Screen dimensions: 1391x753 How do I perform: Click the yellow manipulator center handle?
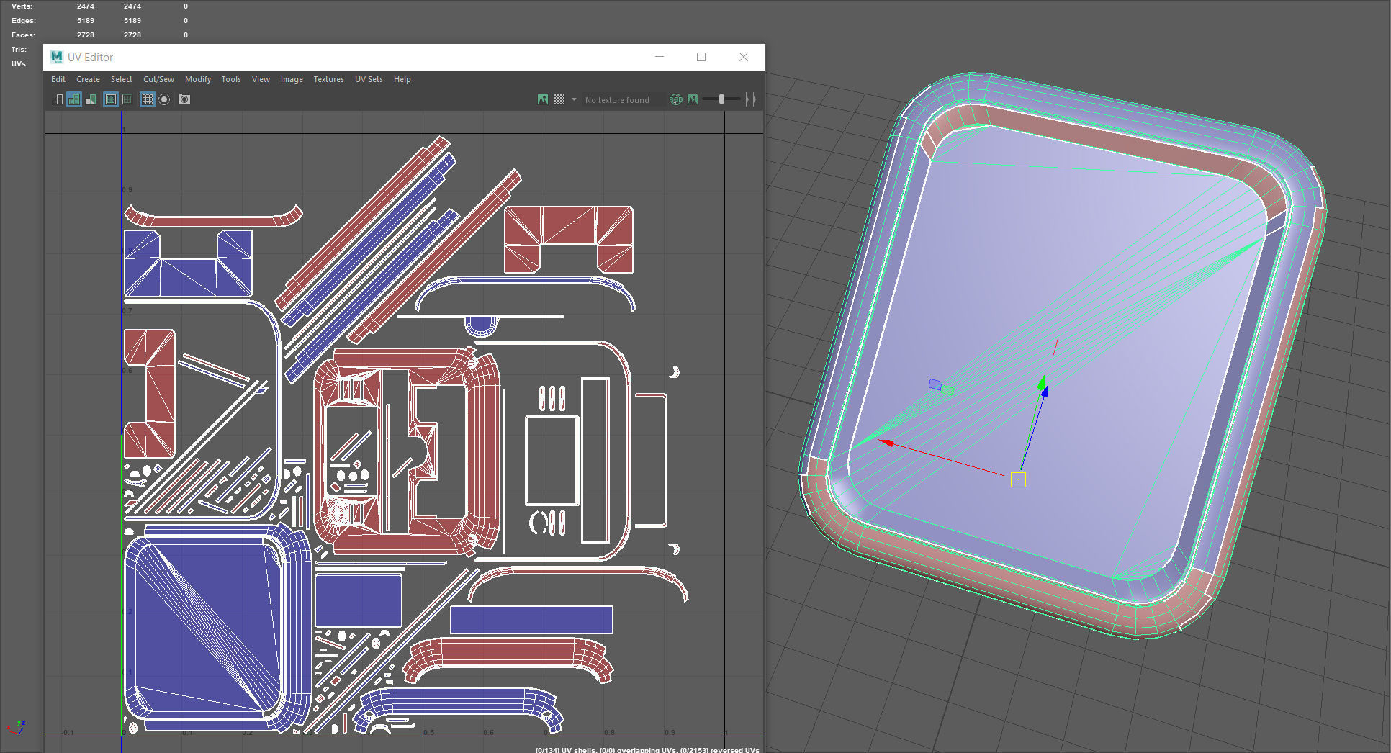tap(1018, 479)
